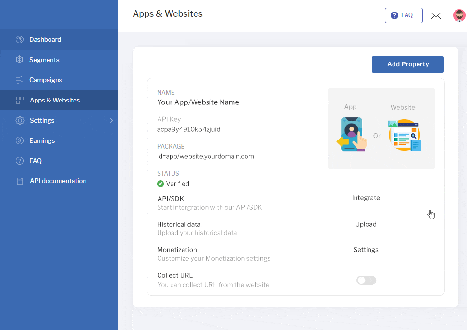Click the sidebar FAQ question mark icon

tap(20, 161)
